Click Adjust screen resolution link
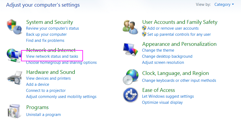The height and width of the screenshot is (126, 241). click(163, 62)
